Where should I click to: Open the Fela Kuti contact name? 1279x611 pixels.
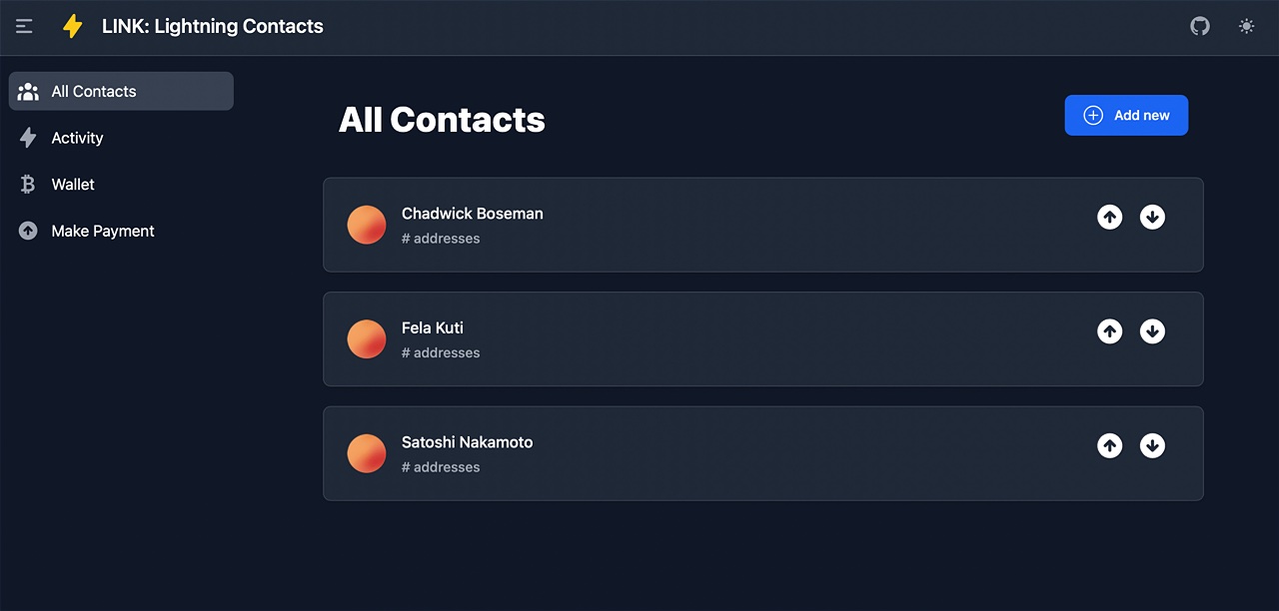coord(432,327)
